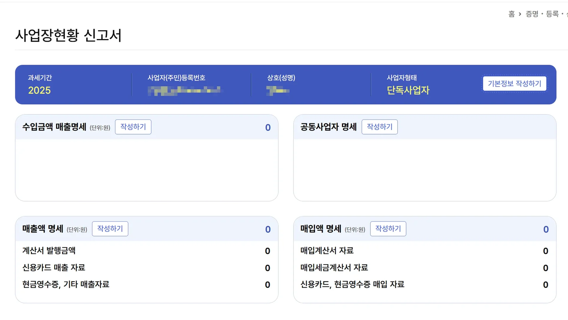Click 증명 · 등록 breadcrumb item
This screenshot has height=320, width=568.
pyautogui.click(x=542, y=14)
